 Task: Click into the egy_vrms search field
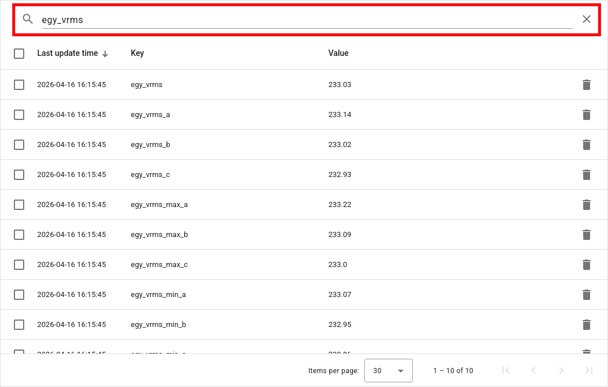coord(306,20)
